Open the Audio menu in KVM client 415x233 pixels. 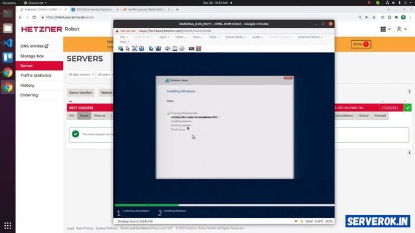click(257, 38)
